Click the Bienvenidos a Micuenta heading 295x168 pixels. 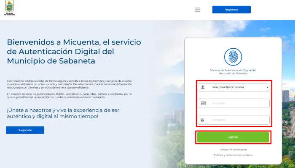click(74, 51)
